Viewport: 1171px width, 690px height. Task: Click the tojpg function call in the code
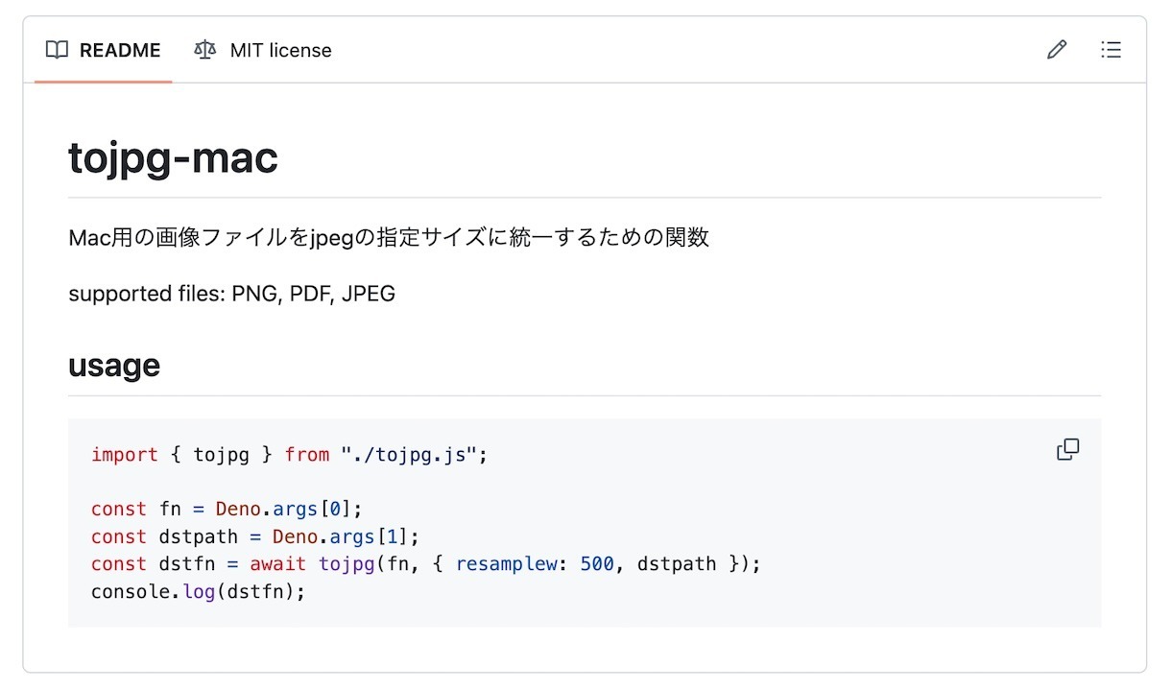[x=347, y=564]
